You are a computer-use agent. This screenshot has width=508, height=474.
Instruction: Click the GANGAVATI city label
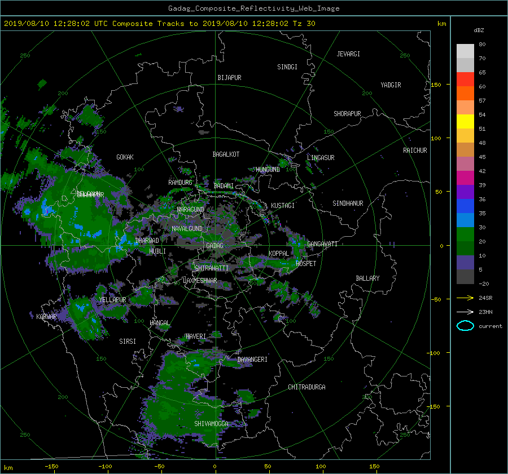(322, 244)
